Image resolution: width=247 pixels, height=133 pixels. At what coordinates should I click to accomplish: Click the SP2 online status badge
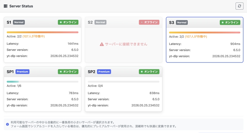click(149, 72)
